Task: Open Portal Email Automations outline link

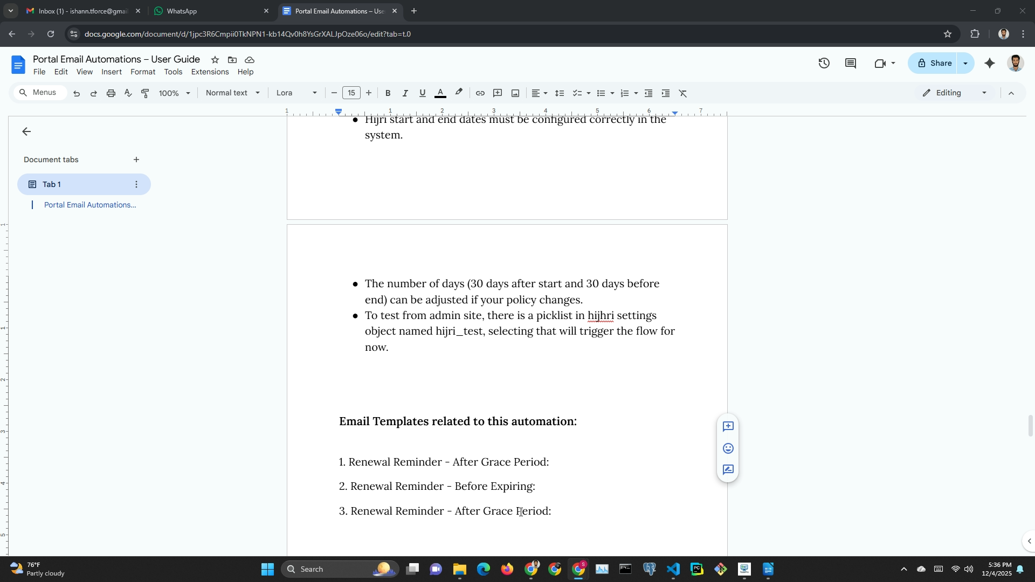Action: pyautogui.click(x=89, y=205)
